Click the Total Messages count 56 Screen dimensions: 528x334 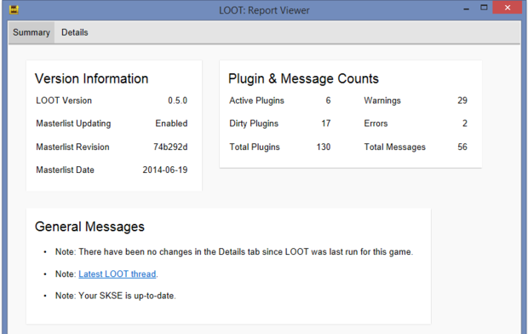click(x=462, y=147)
